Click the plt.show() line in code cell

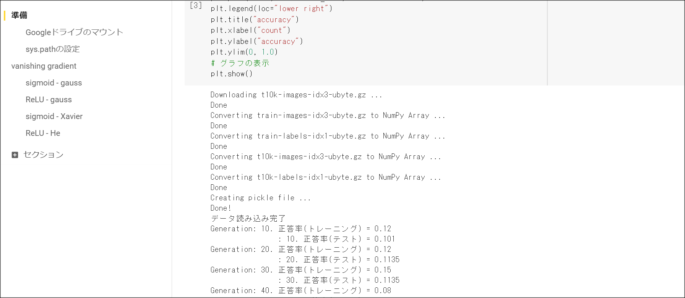(232, 74)
